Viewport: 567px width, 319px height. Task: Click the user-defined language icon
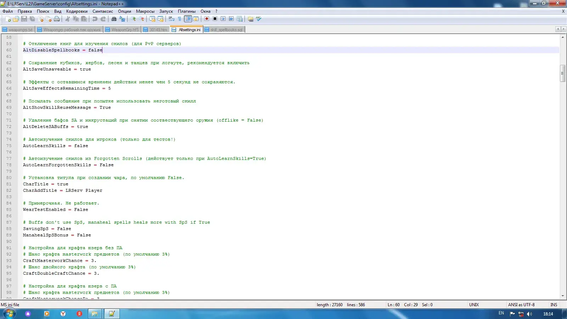(196, 19)
